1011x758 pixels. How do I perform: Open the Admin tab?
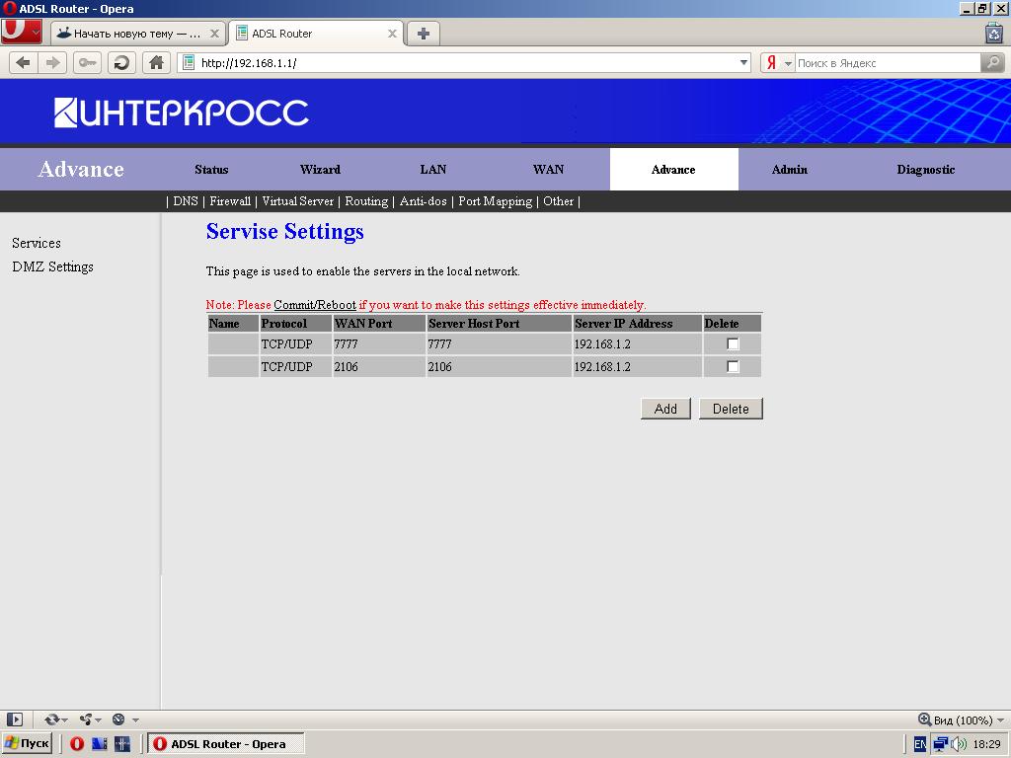coord(789,170)
